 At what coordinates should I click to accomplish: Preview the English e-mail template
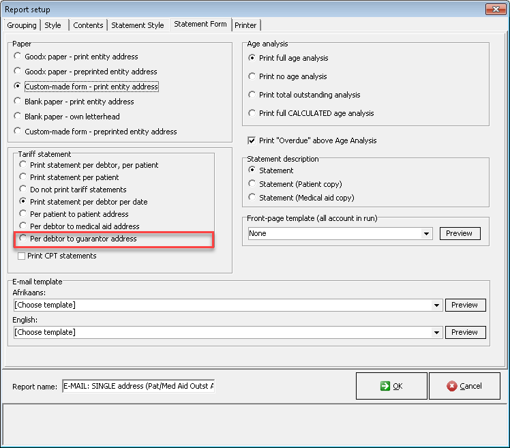(465, 333)
